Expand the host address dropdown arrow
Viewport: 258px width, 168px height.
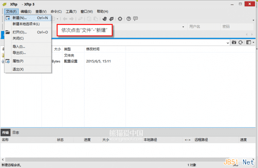183,27
